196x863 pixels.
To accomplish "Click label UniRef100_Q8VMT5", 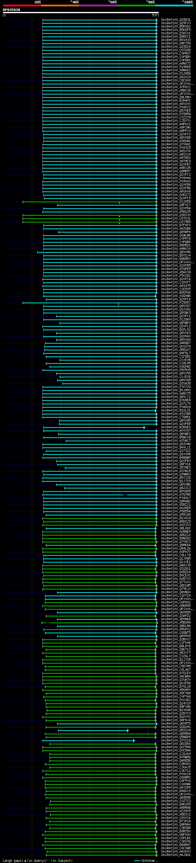I will pyautogui.click(x=175, y=724).
